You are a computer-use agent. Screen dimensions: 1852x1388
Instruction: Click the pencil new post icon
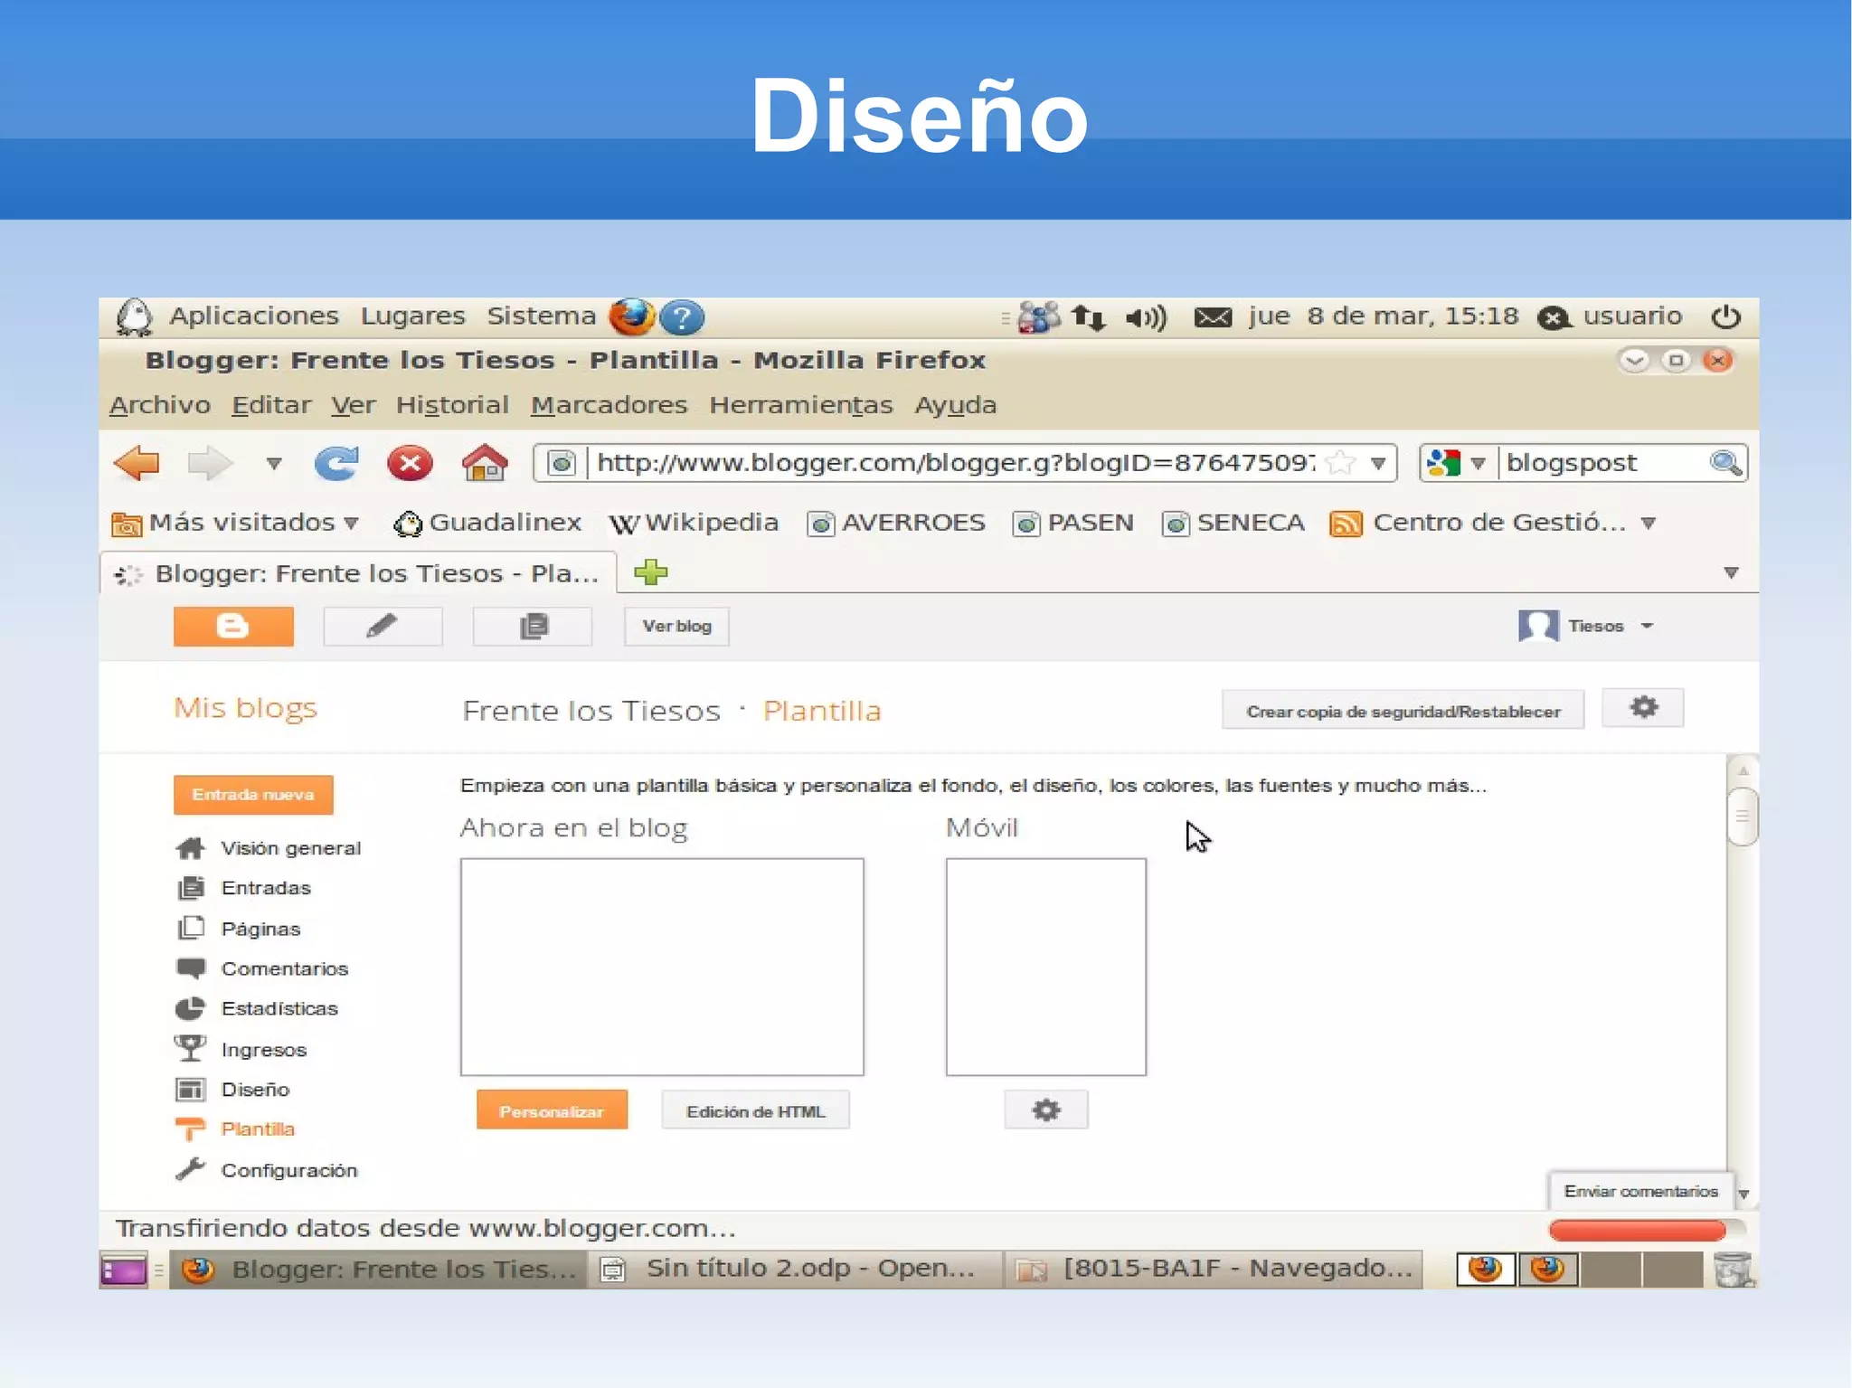[x=383, y=627]
